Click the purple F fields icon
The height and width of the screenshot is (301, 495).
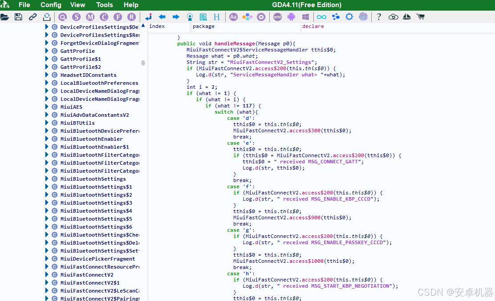click(118, 17)
